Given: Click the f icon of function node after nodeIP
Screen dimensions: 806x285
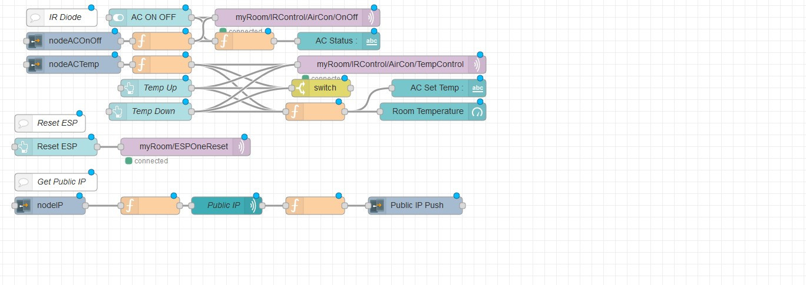Looking at the screenshot, I should pyautogui.click(x=130, y=206).
